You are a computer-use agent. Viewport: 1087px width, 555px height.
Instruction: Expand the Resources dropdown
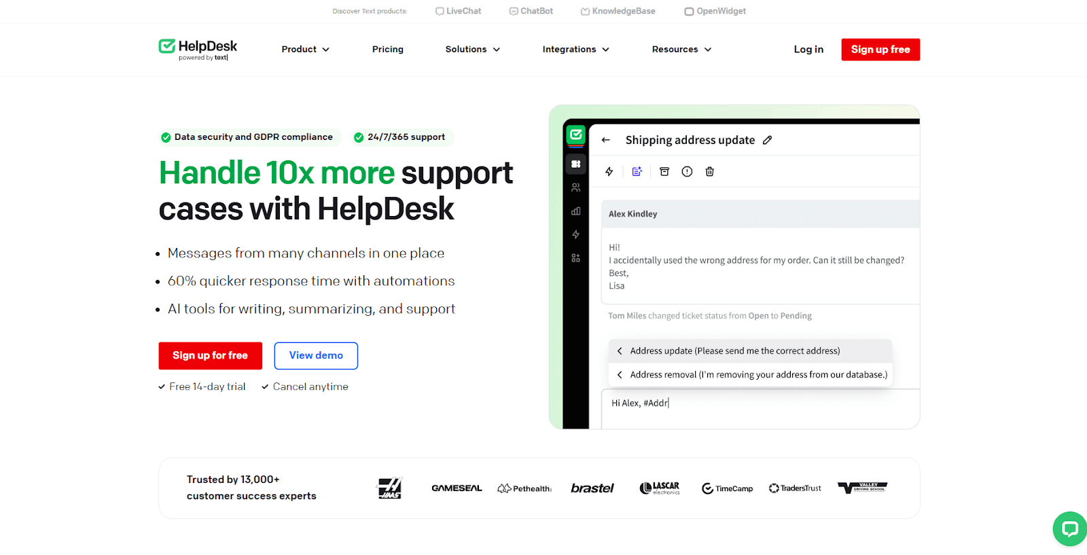click(x=682, y=49)
